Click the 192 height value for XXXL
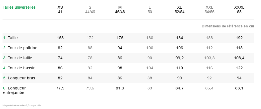 click(239, 38)
